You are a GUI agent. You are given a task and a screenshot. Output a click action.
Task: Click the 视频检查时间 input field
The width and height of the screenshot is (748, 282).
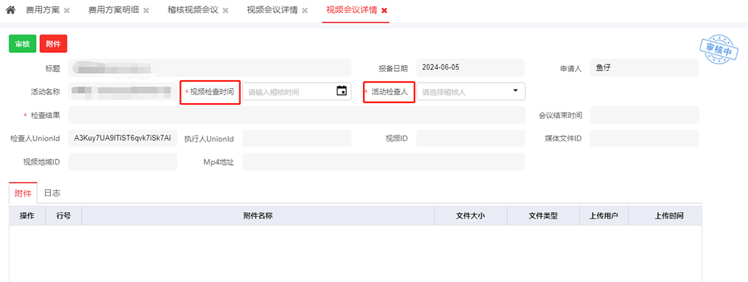click(x=289, y=92)
